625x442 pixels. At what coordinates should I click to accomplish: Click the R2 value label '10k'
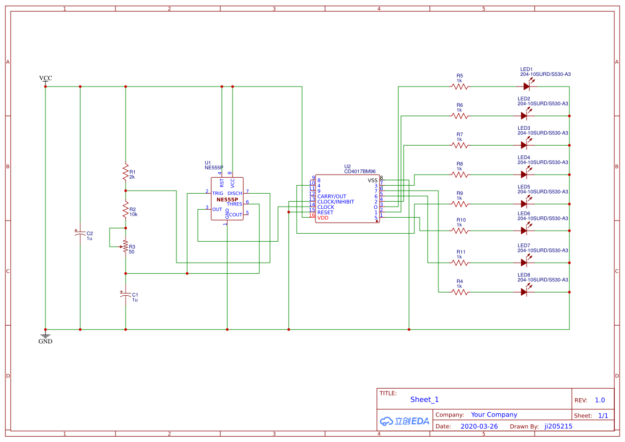coord(133,215)
